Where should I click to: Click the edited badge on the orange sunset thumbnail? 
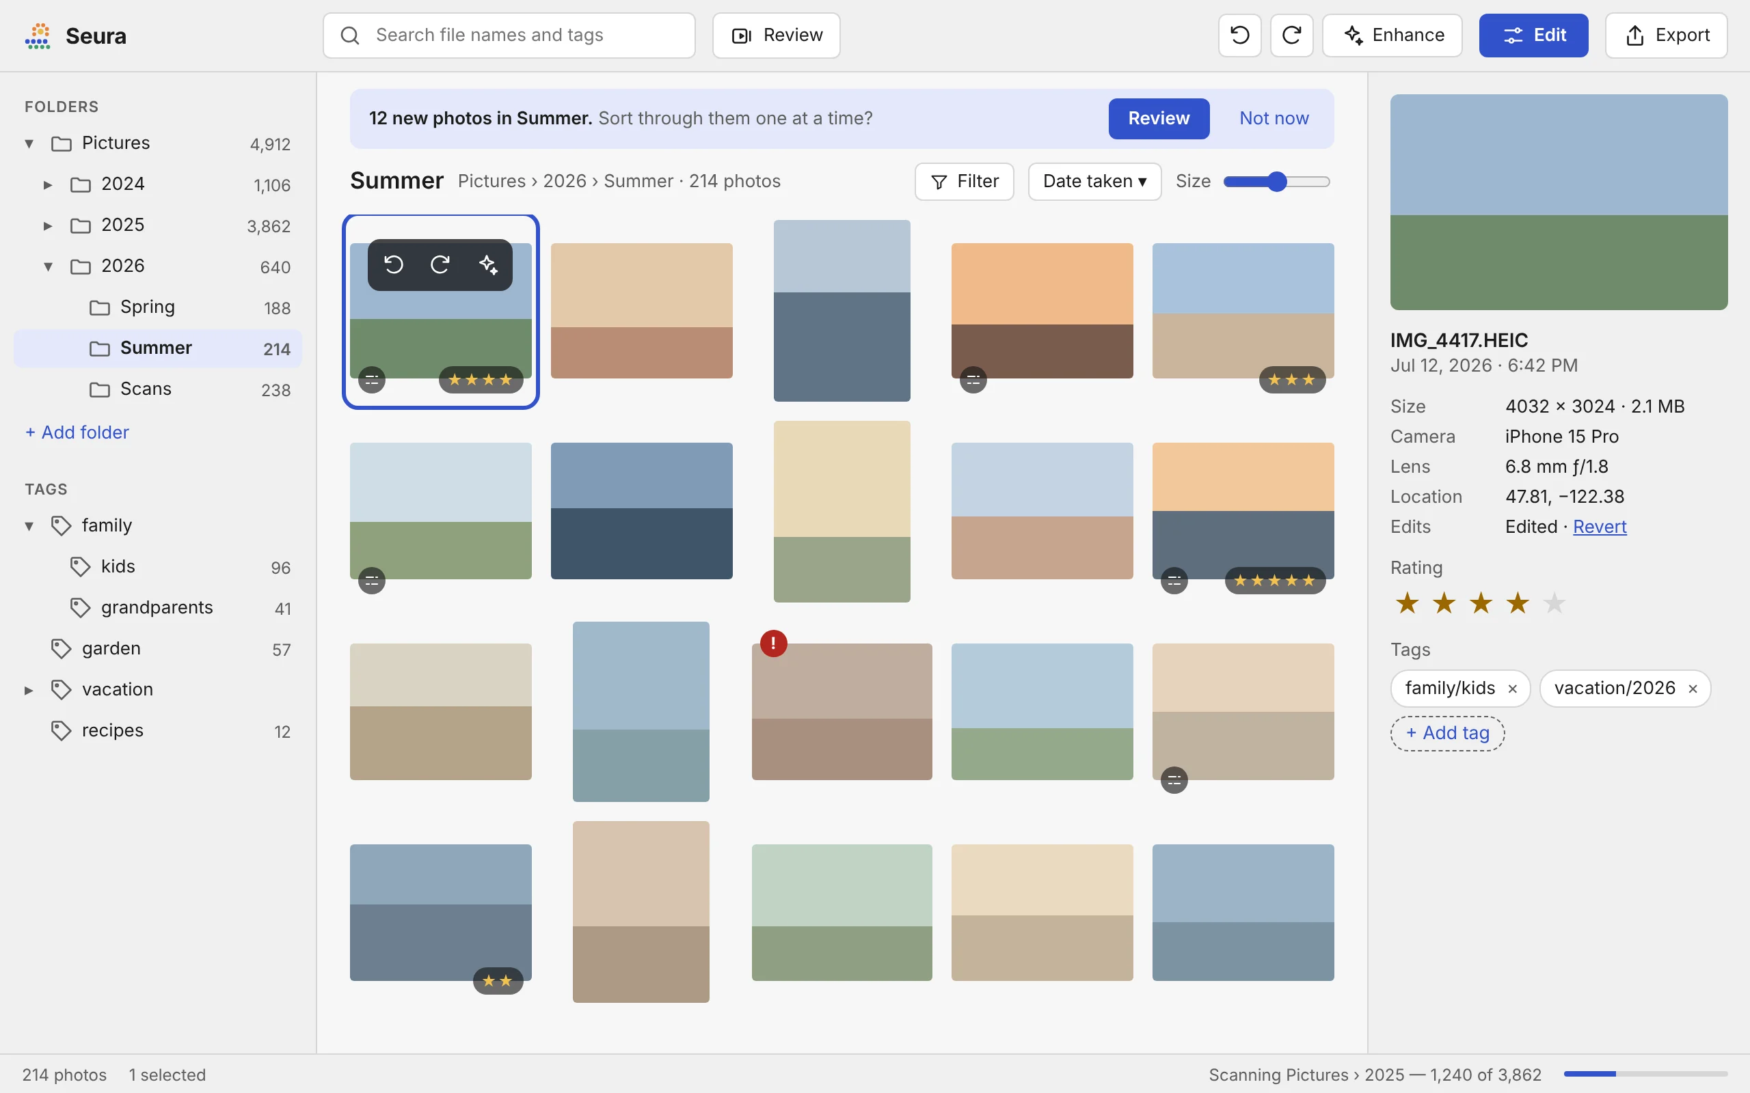973,380
